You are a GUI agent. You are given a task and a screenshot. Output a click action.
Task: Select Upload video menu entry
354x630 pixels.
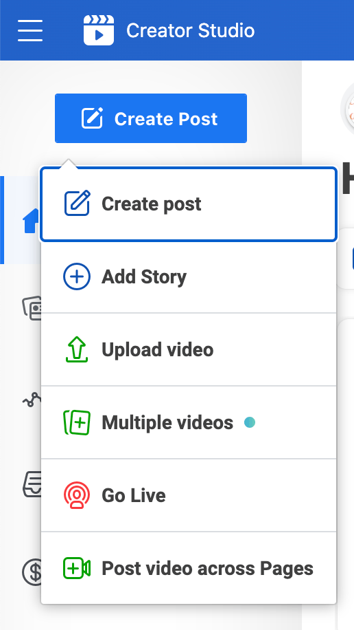[x=189, y=349]
